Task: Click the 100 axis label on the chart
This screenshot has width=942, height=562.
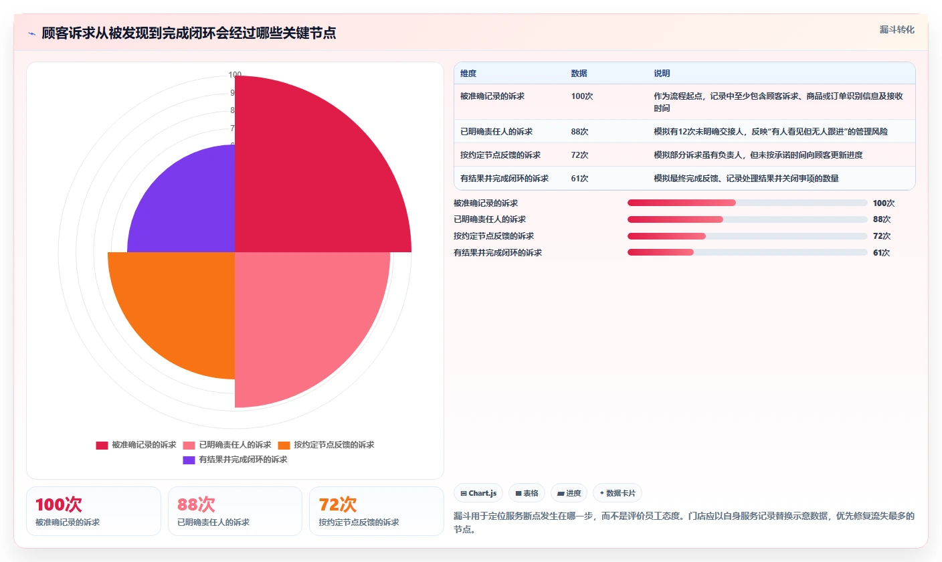Action: tap(235, 75)
